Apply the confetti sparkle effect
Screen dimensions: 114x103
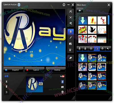tap(102, 30)
